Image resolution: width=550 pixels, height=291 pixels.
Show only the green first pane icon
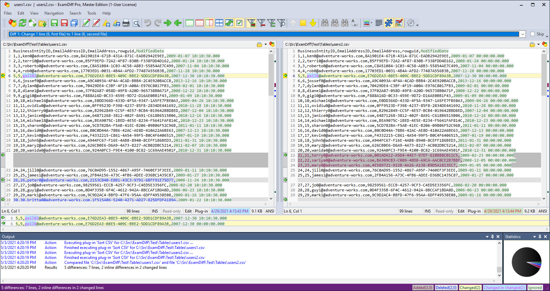pyautogui.click(x=190, y=23)
